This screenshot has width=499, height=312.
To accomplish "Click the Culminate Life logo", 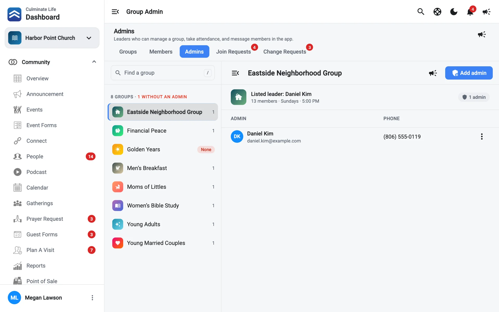I will tap(14, 14).
